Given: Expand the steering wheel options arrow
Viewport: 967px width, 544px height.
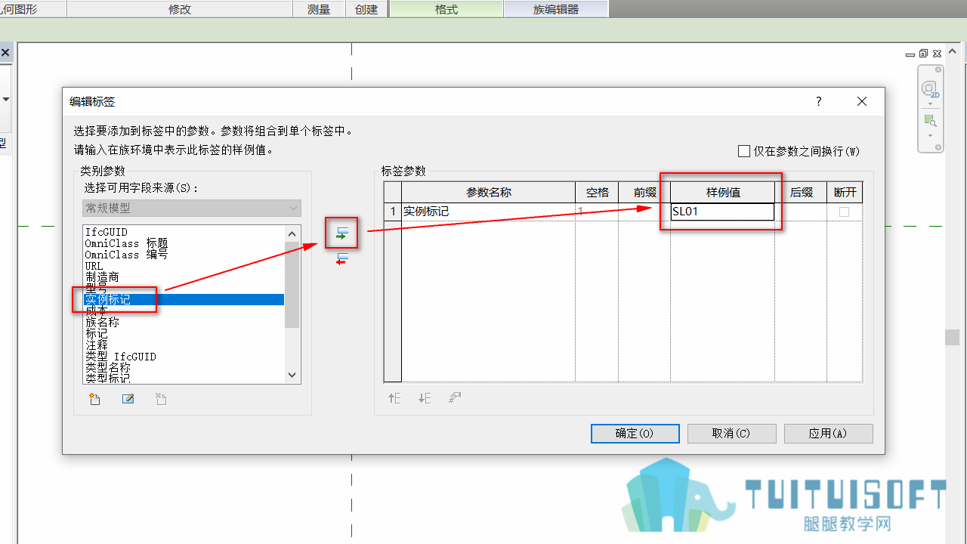Looking at the screenshot, I should tap(930, 104).
